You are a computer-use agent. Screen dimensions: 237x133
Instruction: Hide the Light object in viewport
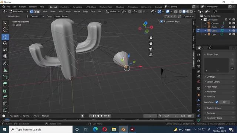[230, 34]
